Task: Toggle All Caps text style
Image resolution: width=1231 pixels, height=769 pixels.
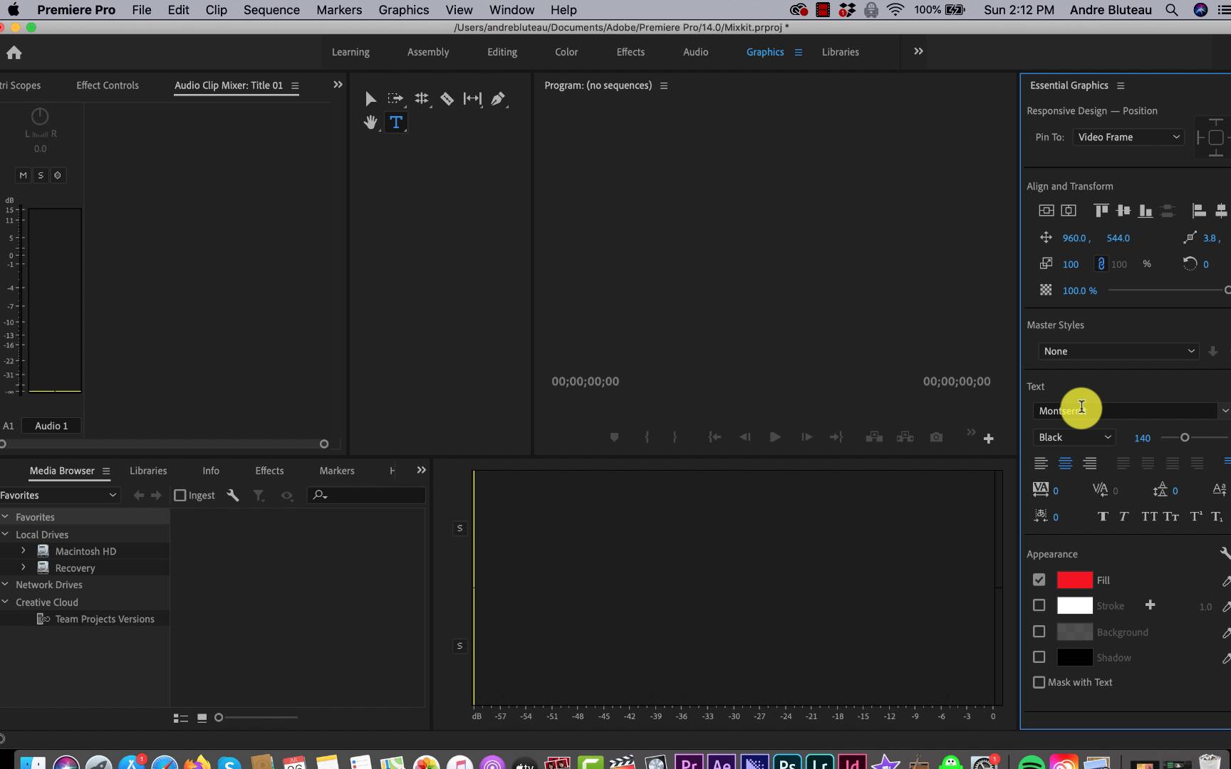Action: click(1149, 516)
